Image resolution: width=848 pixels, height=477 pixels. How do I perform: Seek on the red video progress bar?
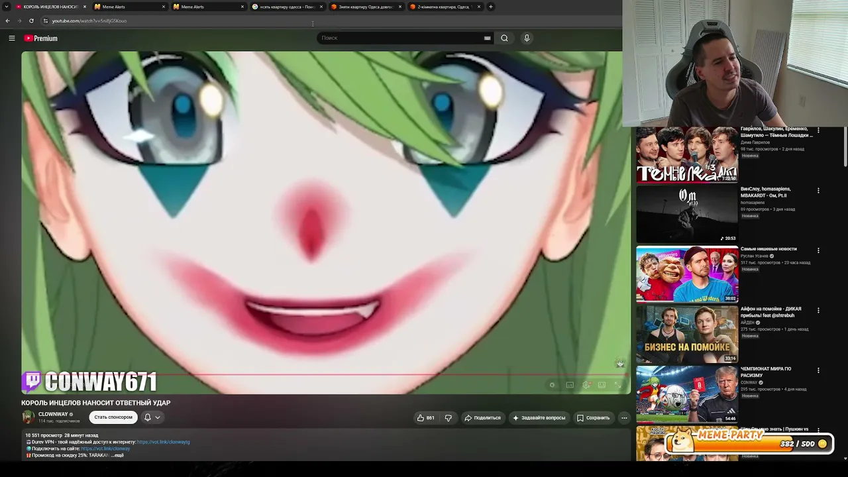(326, 376)
